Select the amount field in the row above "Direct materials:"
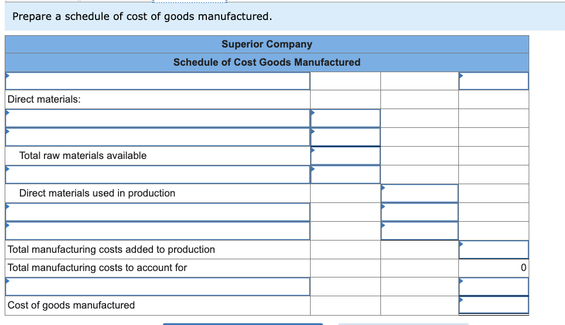Viewport: 565px width, 325px height. pos(493,81)
